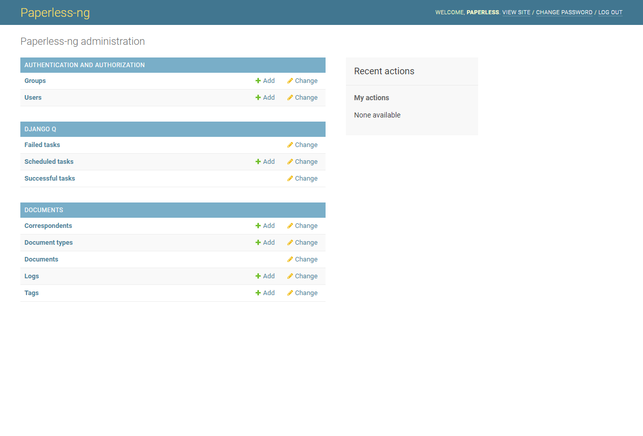Click the plus icon beside Scheduled tasks
Image resolution: width=643 pixels, height=436 pixels.
pos(258,162)
